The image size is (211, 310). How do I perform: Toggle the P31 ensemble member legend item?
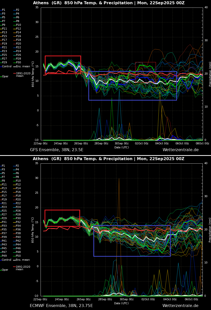tap(5, 222)
